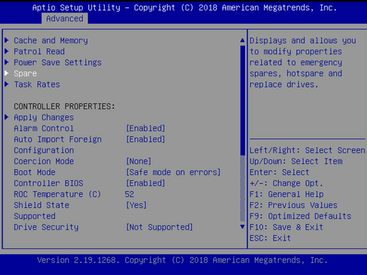Open the Power Save Settings entry
This screenshot has width=367, height=275.
(58, 62)
